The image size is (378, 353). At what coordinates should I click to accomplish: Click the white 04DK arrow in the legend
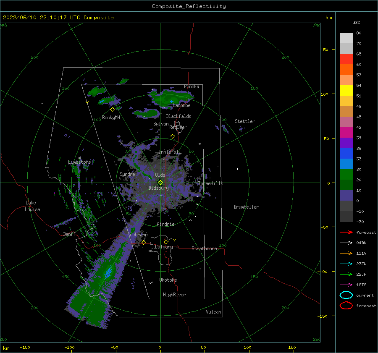346,243
